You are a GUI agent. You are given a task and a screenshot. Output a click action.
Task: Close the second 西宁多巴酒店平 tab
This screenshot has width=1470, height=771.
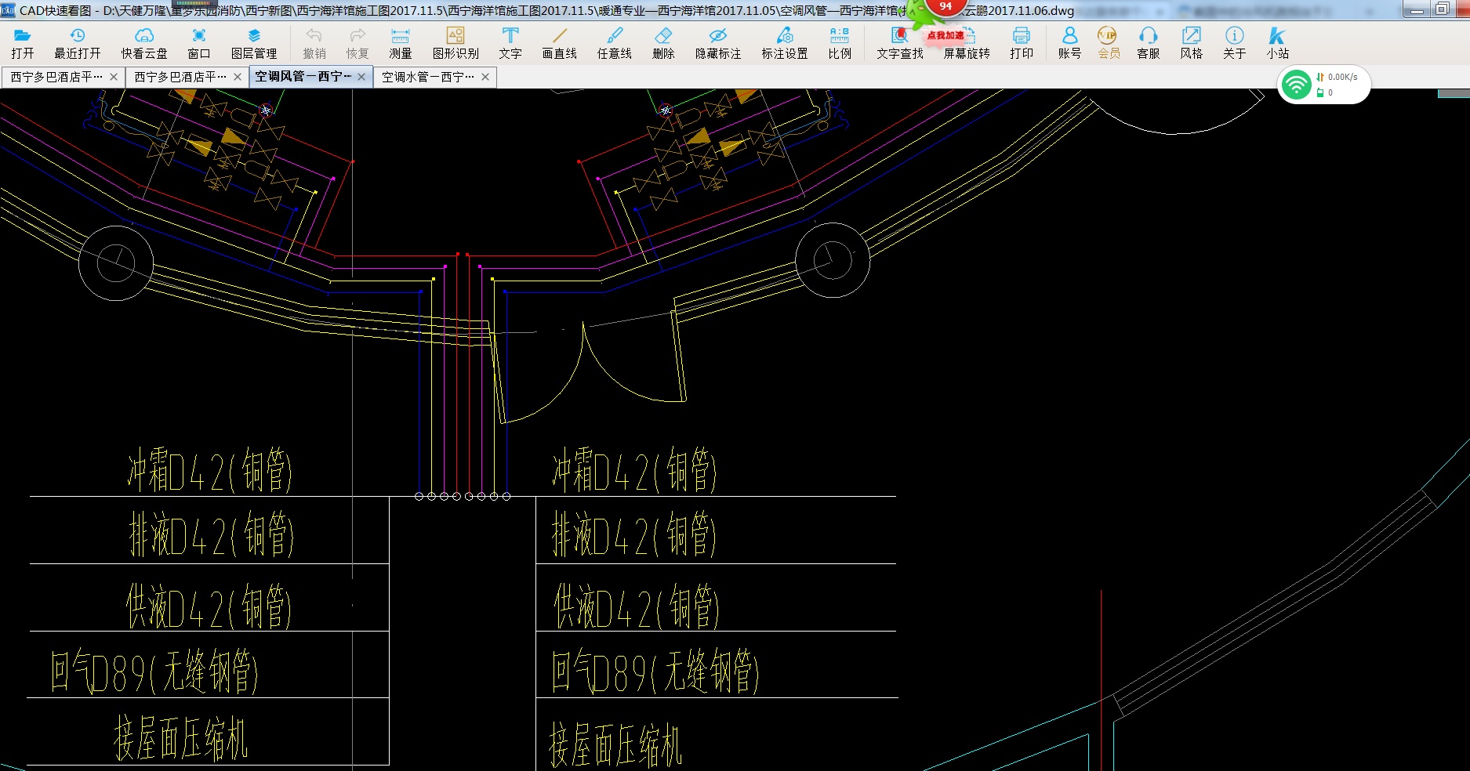238,77
